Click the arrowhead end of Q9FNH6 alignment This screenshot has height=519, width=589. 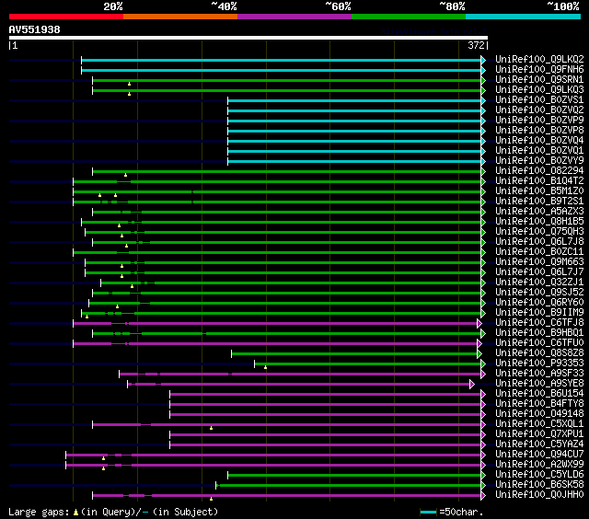pos(483,70)
